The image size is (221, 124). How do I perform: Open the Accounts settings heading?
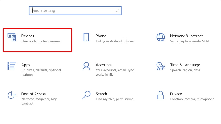pos(104,65)
